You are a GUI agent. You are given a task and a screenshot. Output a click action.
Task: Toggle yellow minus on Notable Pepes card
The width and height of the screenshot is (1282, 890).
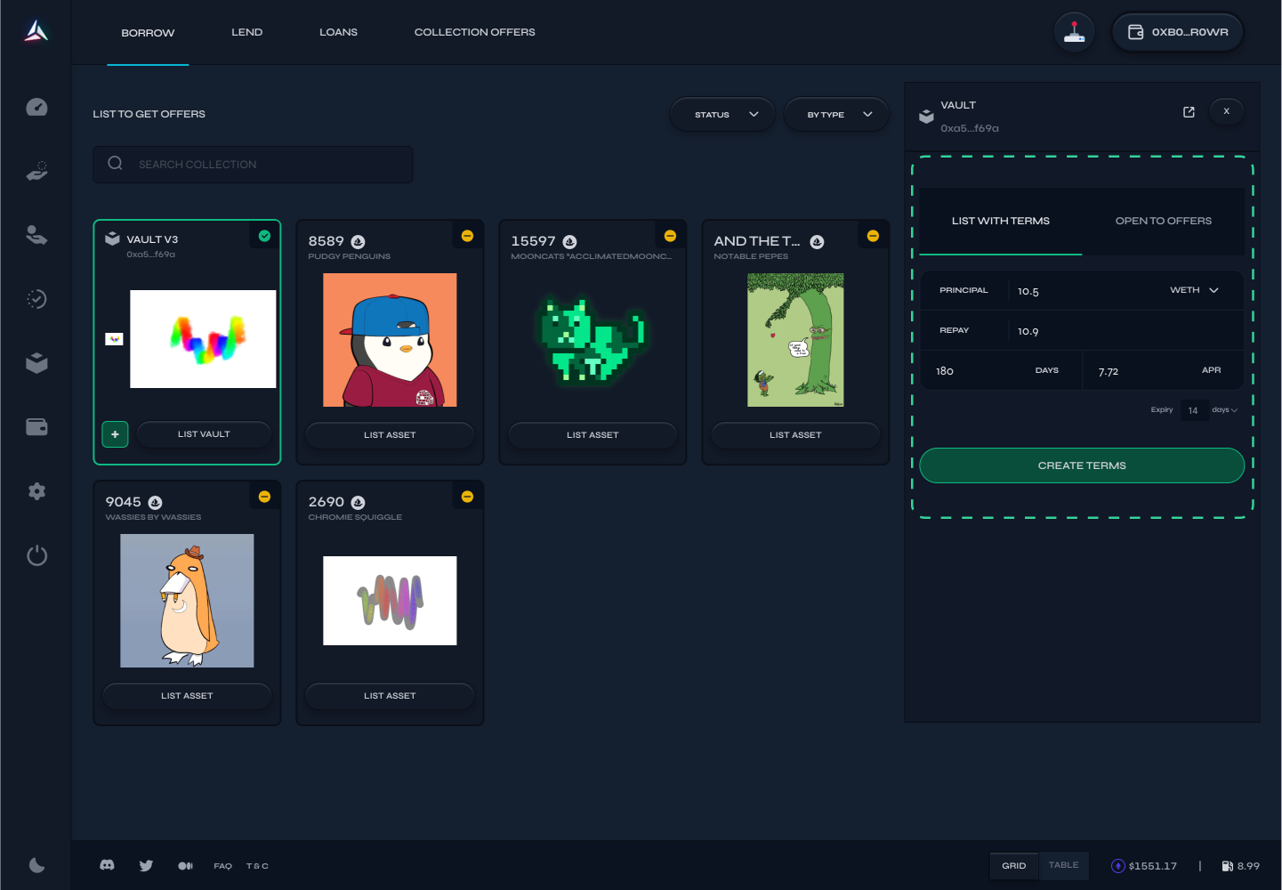pos(873,236)
